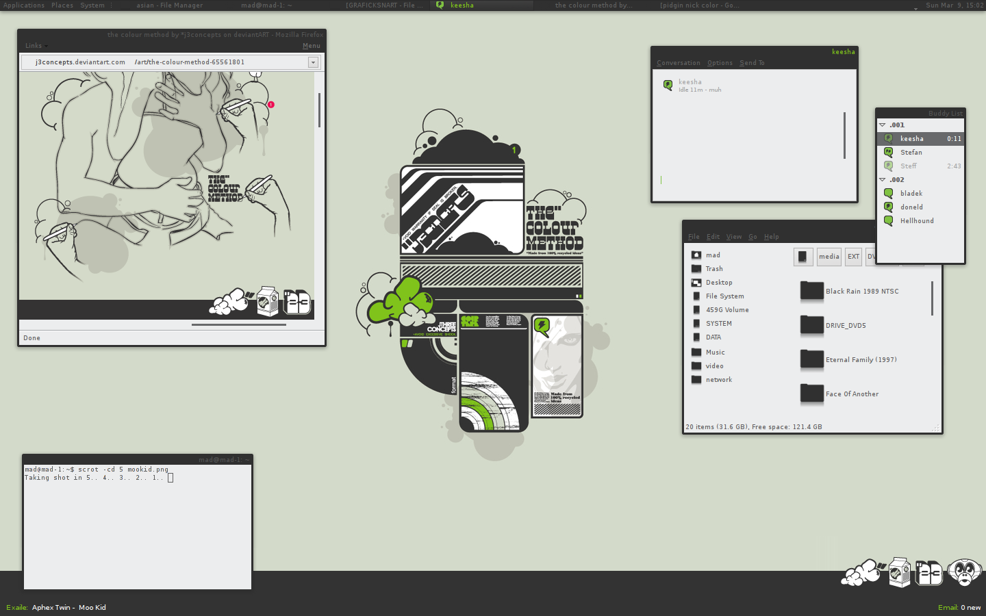Click the conversation window scrollbar

point(844,136)
